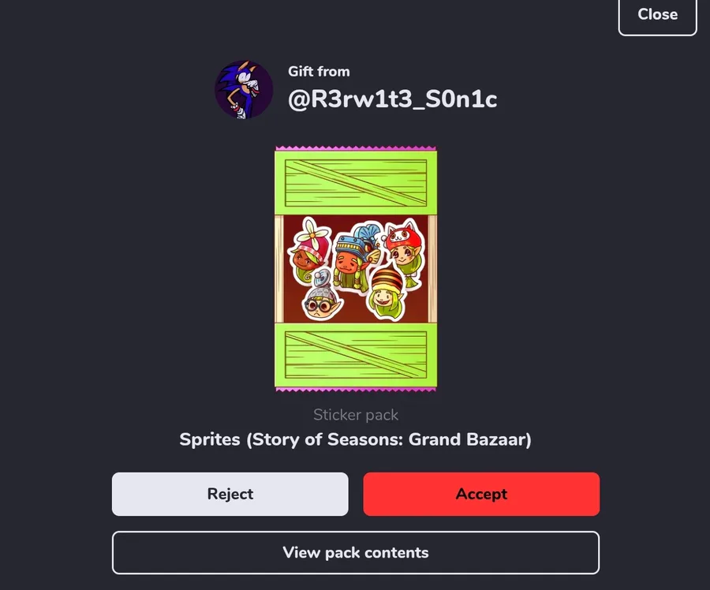Click the bottom green crate panel
This screenshot has width=710, height=590.
click(x=356, y=354)
